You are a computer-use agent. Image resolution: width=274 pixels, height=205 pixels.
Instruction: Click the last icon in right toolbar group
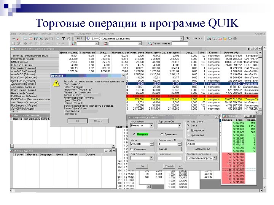pos(235,38)
